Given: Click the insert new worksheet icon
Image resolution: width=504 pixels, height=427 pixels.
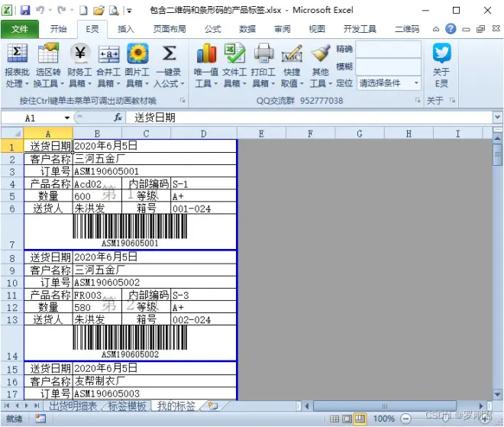Looking at the screenshot, I should (213, 406).
